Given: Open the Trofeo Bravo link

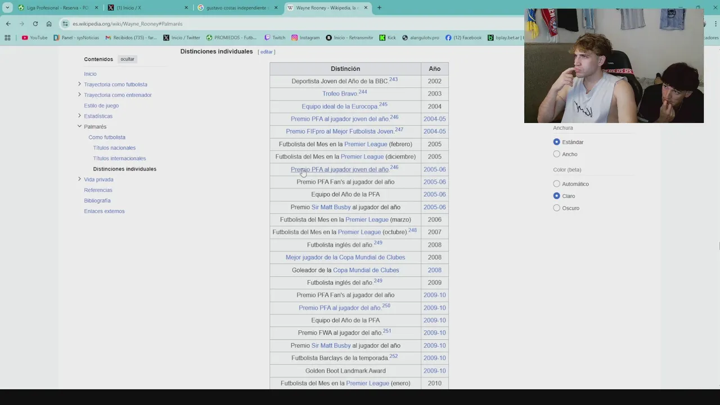Looking at the screenshot, I should (340, 94).
